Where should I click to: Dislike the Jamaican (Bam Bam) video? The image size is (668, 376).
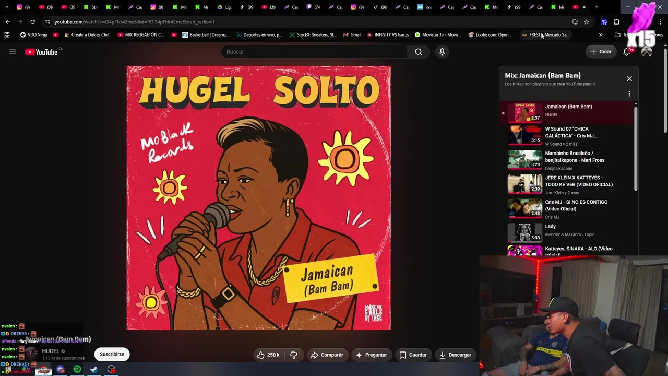coord(294,355)
